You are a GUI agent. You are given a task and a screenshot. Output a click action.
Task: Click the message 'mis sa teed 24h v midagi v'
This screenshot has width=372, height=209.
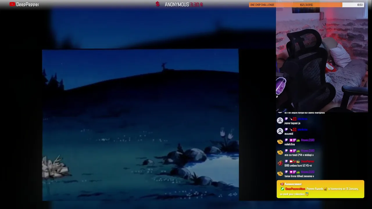299,155
